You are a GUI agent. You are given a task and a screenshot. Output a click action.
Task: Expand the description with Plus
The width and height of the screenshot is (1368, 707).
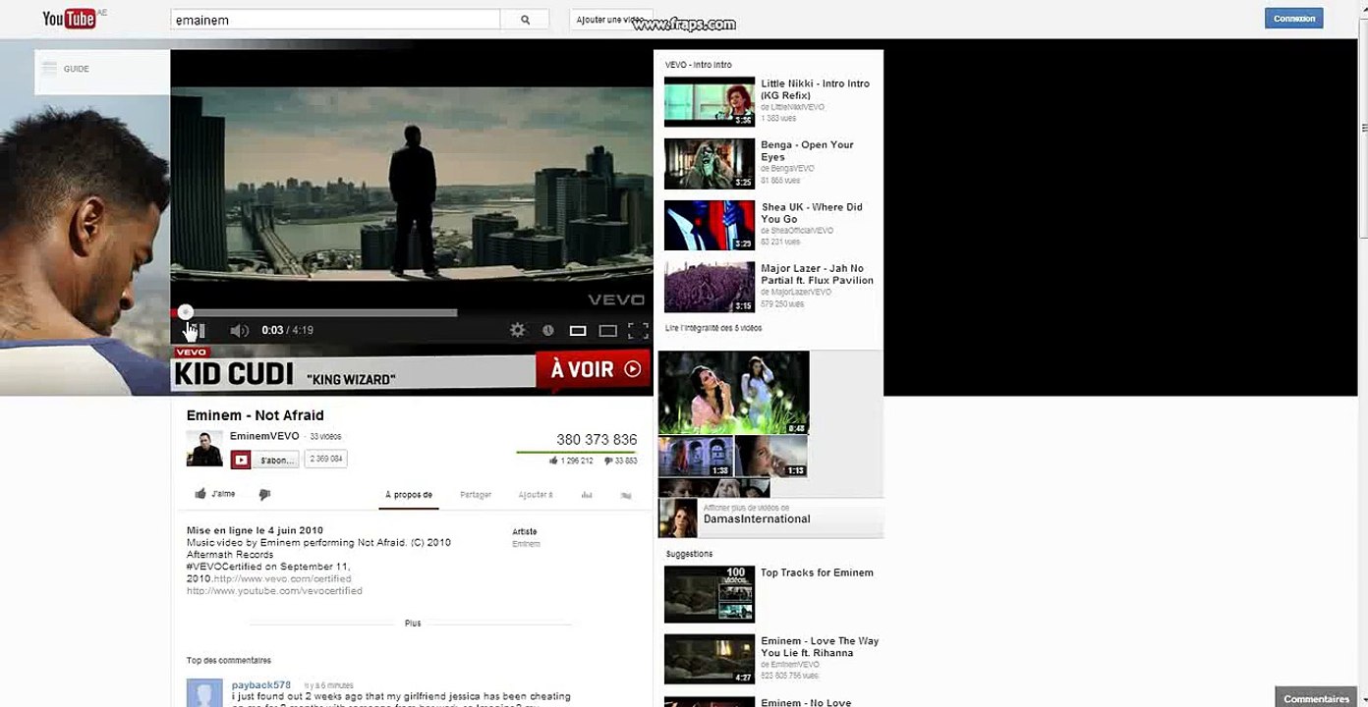(x=413, y=624)
